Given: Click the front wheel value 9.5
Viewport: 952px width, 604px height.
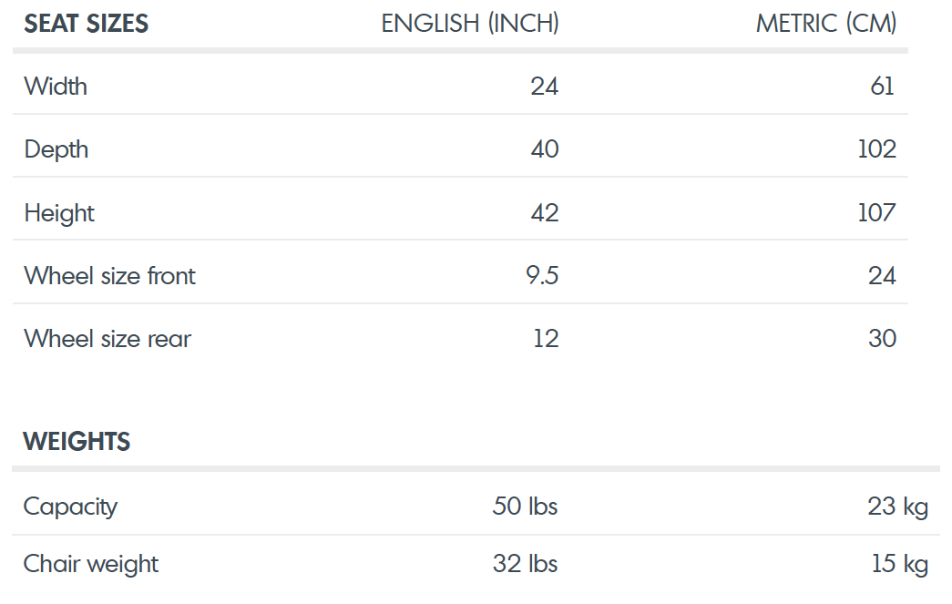Looking at the screenshot, I should (x=542, y=276).
